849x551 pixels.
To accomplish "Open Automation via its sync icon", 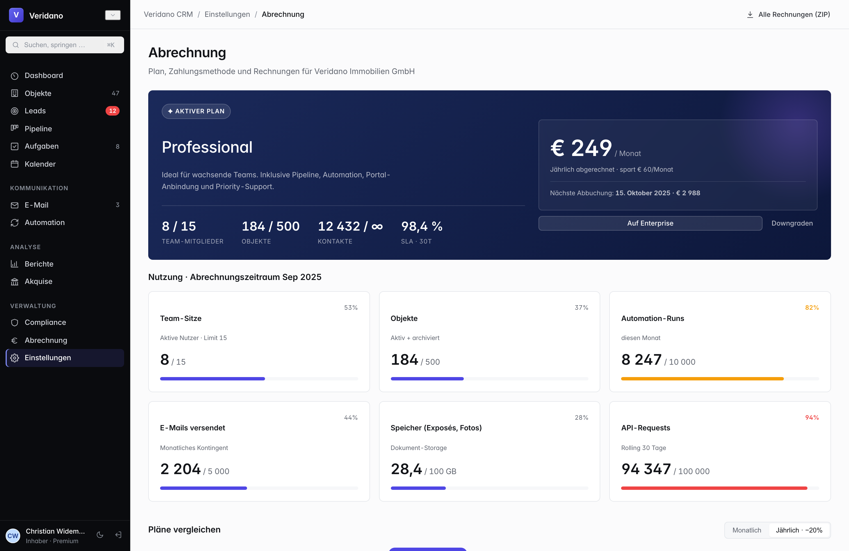I will (15, 222).
